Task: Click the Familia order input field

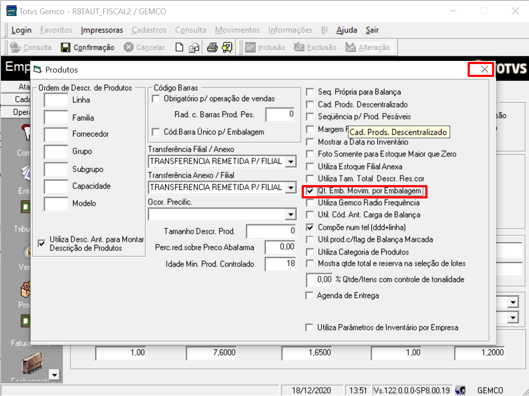Action: coord(56,118)
